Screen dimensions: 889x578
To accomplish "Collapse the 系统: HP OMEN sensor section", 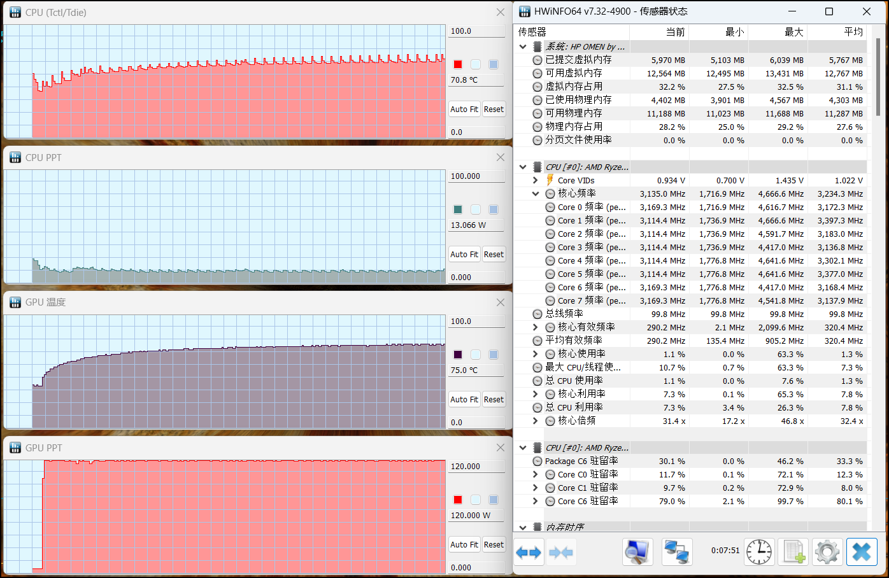I will [x=523, y=46].
